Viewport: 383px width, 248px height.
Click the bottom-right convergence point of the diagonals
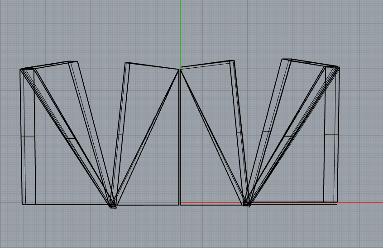[246, 204]
